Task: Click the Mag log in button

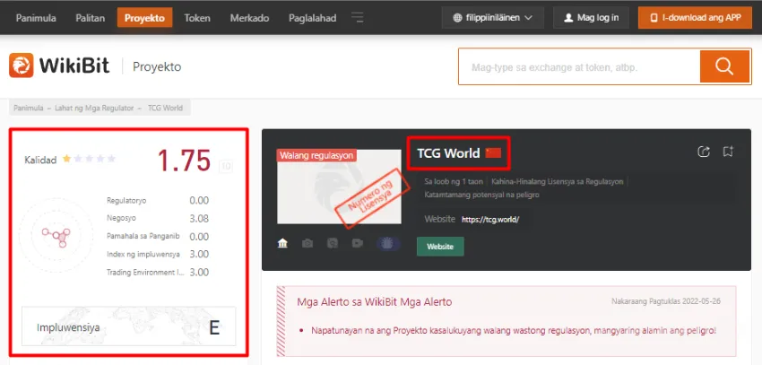Action: point(591,18)
